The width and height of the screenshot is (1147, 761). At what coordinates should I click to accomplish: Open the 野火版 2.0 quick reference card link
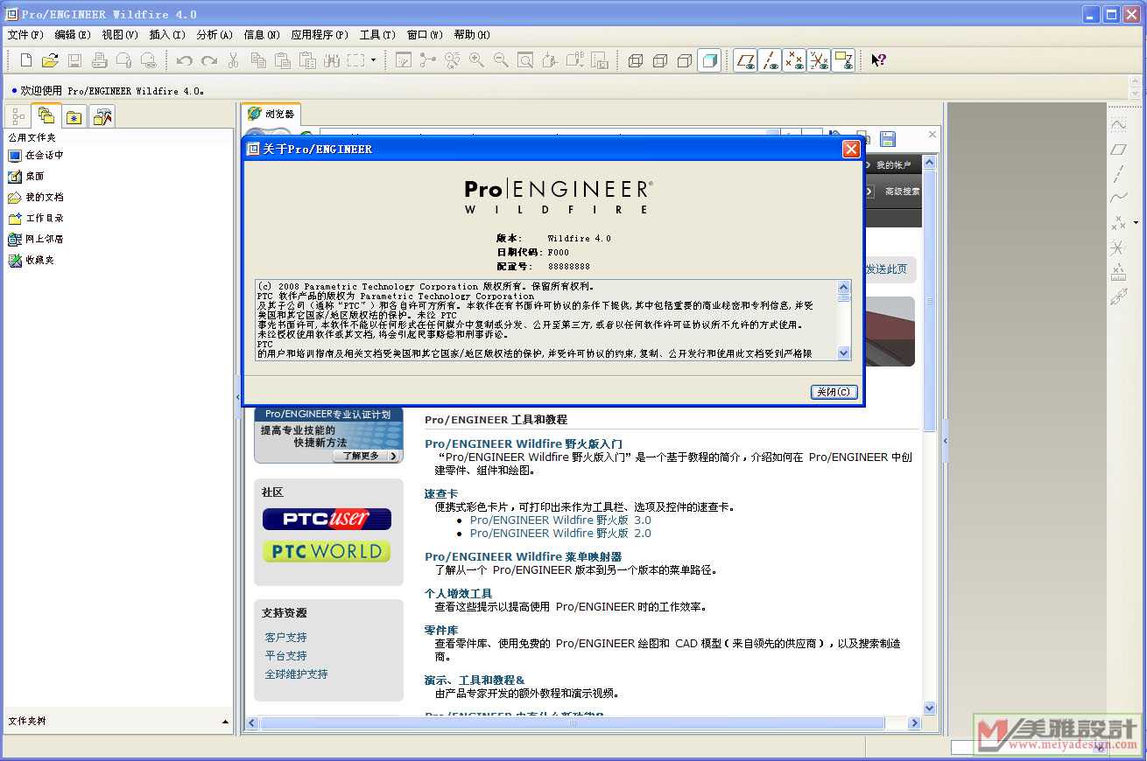tap(560, 533)
